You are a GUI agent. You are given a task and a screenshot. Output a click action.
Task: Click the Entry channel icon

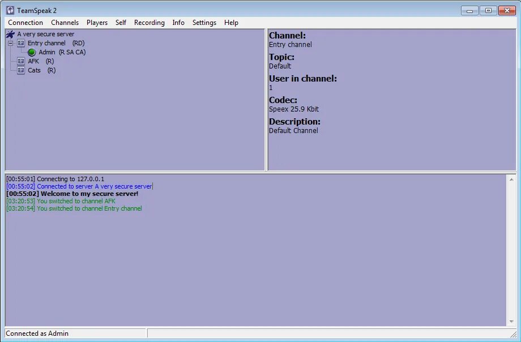tap(21, 43)
